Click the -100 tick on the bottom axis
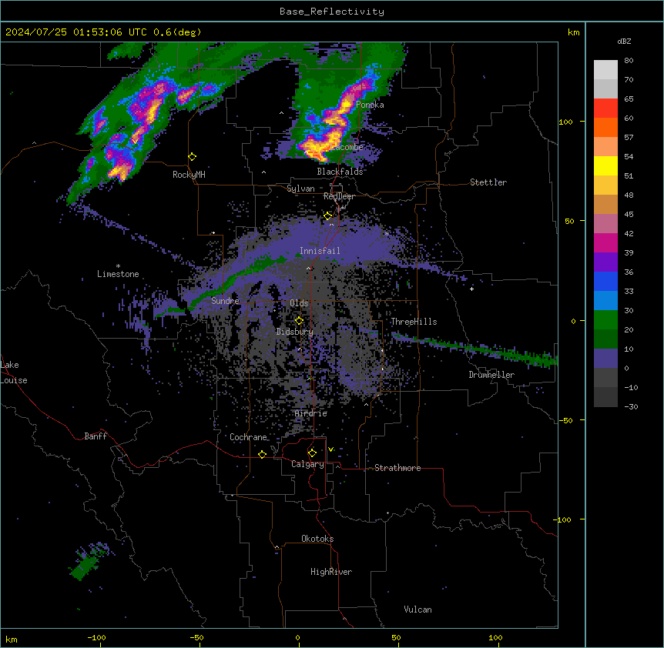The width and height of the screenshot is (664, 648). point(96,637)
